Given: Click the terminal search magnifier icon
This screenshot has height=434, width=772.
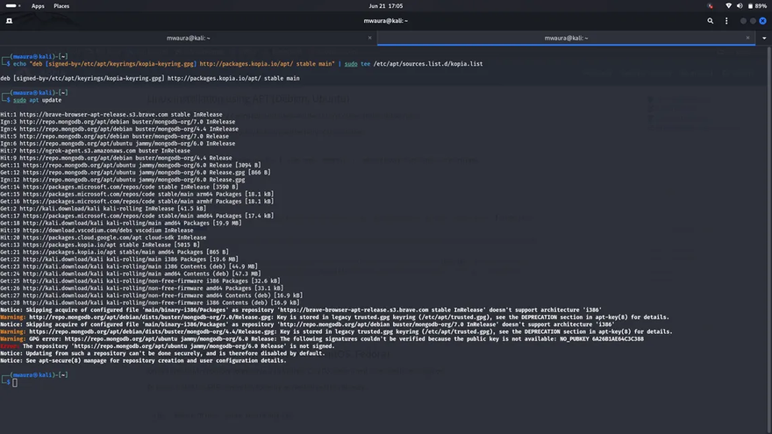Looking at the screenshot, I should pos(711,21).
